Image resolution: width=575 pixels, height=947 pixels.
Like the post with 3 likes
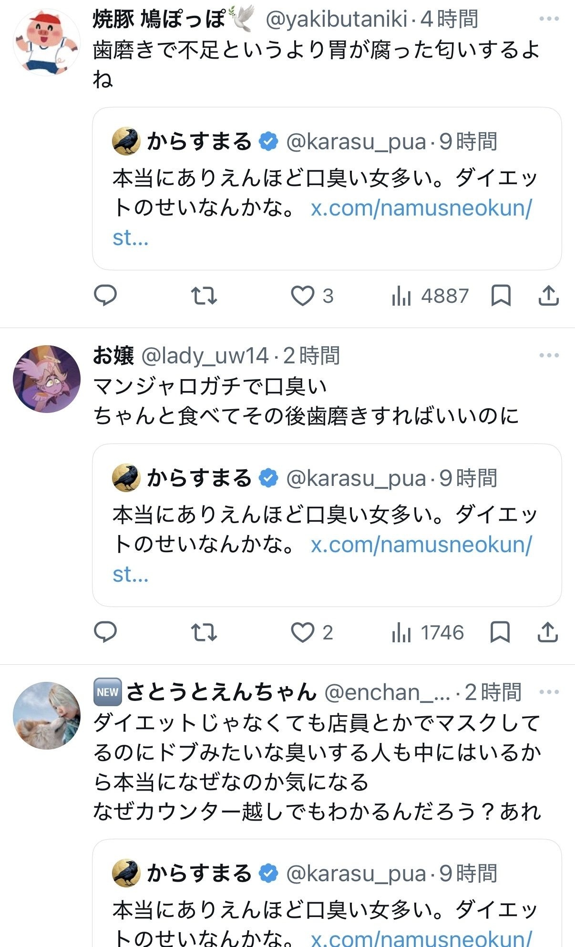pos(312,296)
